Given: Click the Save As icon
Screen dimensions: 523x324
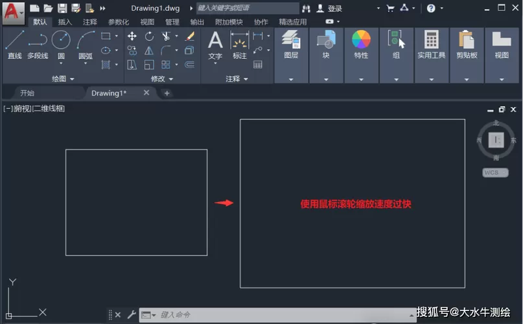Looking at the screenshot, I should tap(76, 8).
